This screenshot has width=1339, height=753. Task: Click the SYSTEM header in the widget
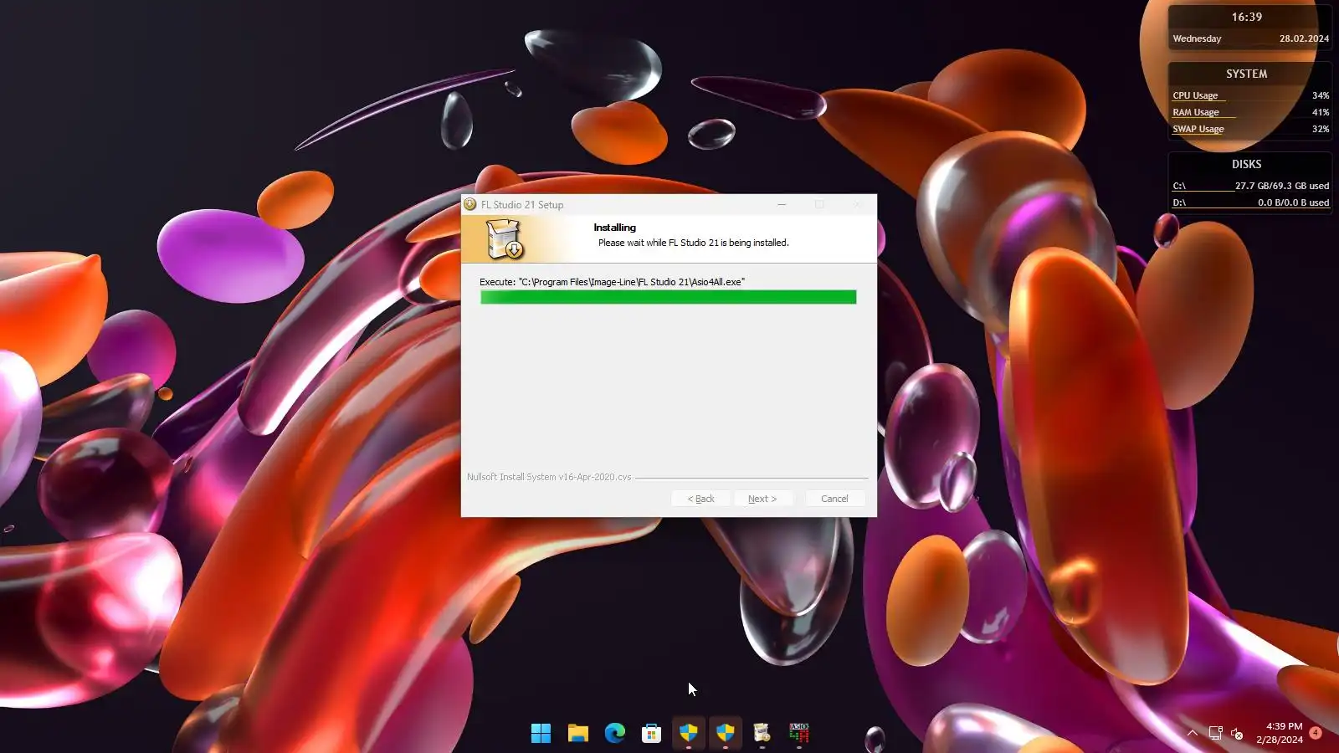[x=1247, y=74]
